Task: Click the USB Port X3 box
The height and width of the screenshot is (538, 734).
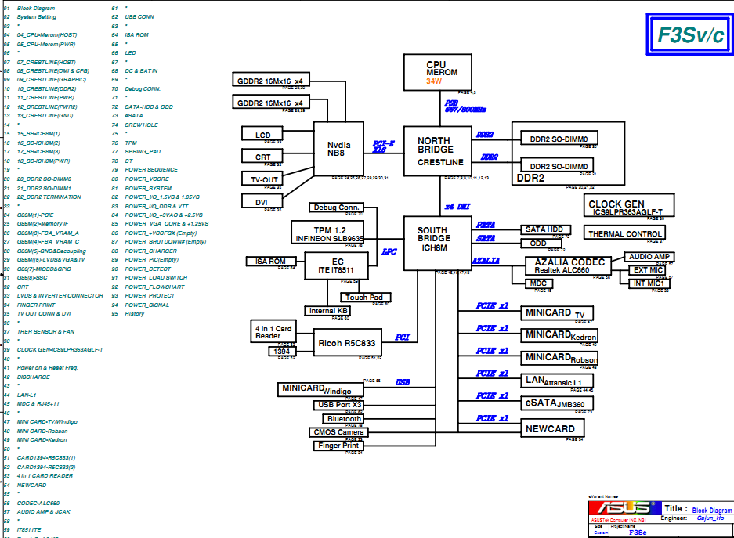Action: click(x=338, y=405)
